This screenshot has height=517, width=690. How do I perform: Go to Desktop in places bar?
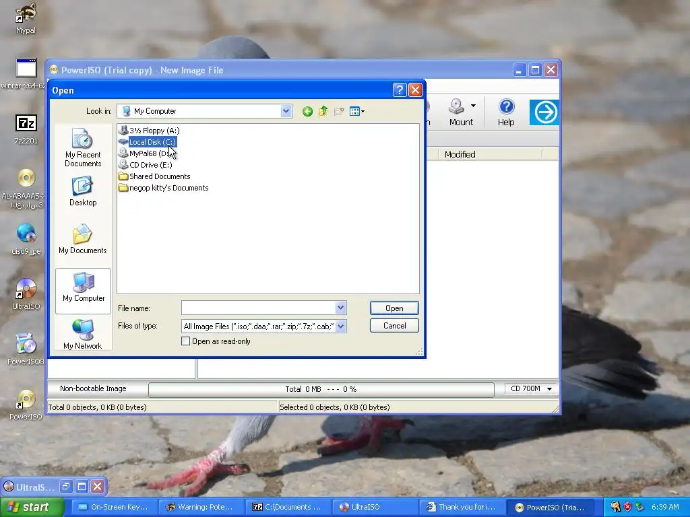83,192
